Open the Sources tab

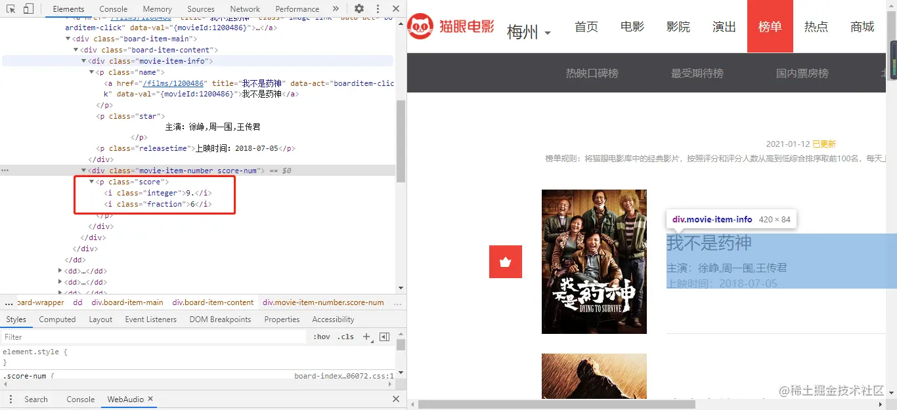click(201, 9)
